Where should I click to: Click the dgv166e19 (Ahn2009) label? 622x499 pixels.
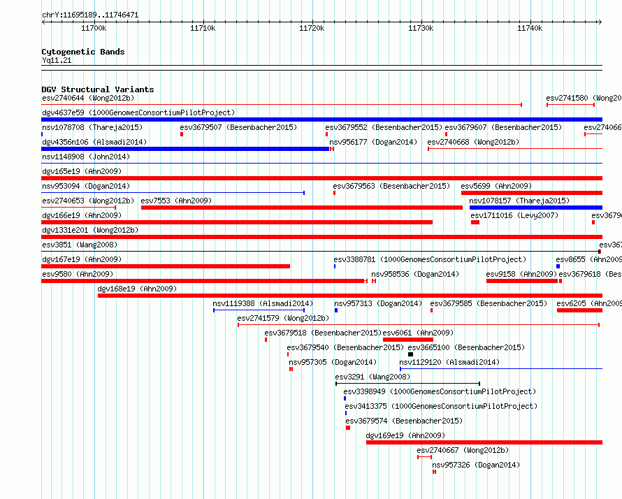pyautogui.click(x=82, y=215)
